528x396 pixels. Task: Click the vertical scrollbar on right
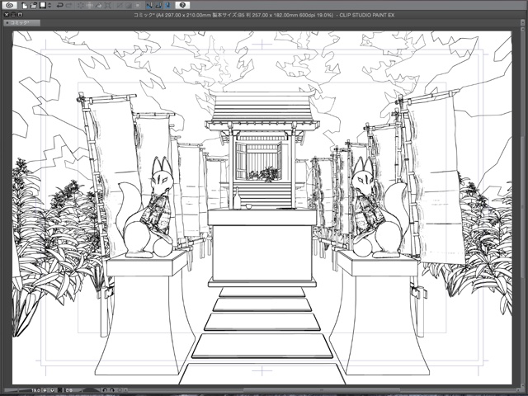[x=521, y=207]
